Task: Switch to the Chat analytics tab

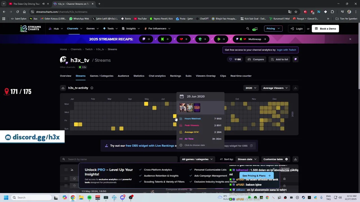Action: coord(157,76)
